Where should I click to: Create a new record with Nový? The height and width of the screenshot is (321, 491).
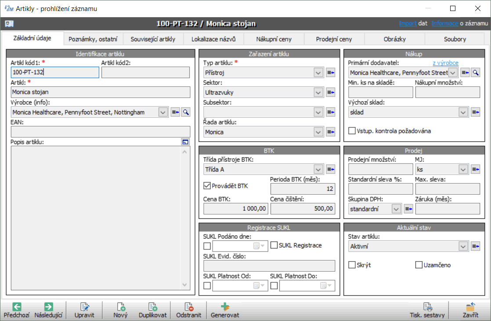[x=121, y=310]
